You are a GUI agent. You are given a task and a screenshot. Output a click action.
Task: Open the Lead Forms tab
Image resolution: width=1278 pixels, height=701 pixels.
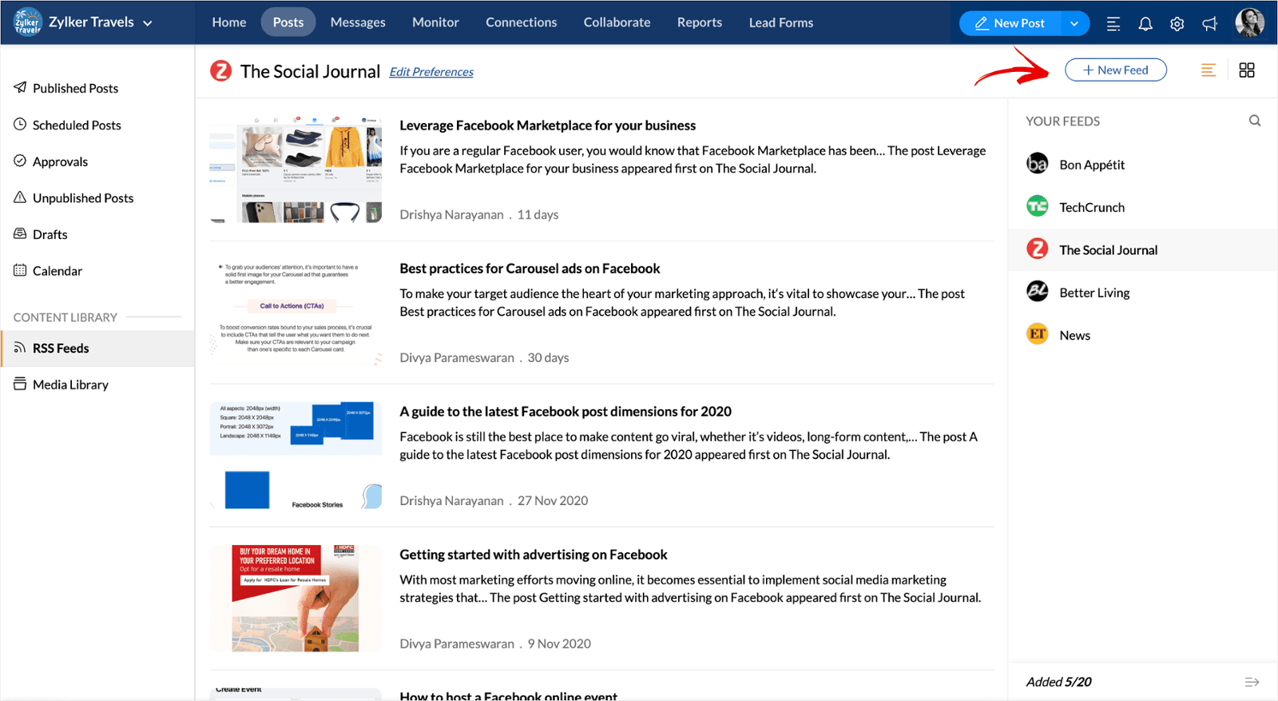[x=781, y=22]
